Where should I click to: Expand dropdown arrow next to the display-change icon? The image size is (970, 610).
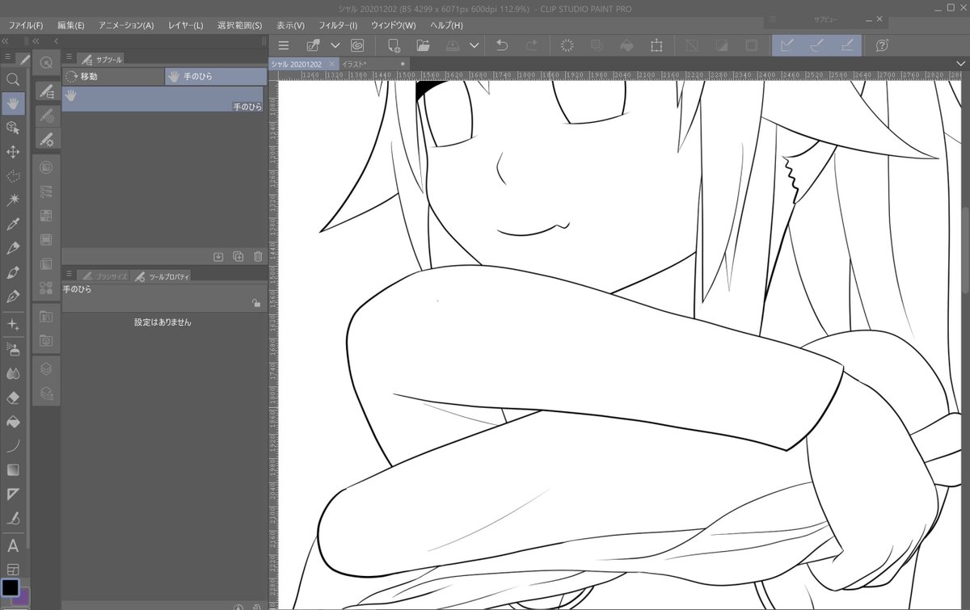pos(335,45)
